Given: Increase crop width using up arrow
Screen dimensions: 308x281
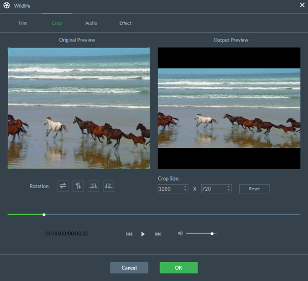Looking at the screenshot, I should (x=185, y=187).
